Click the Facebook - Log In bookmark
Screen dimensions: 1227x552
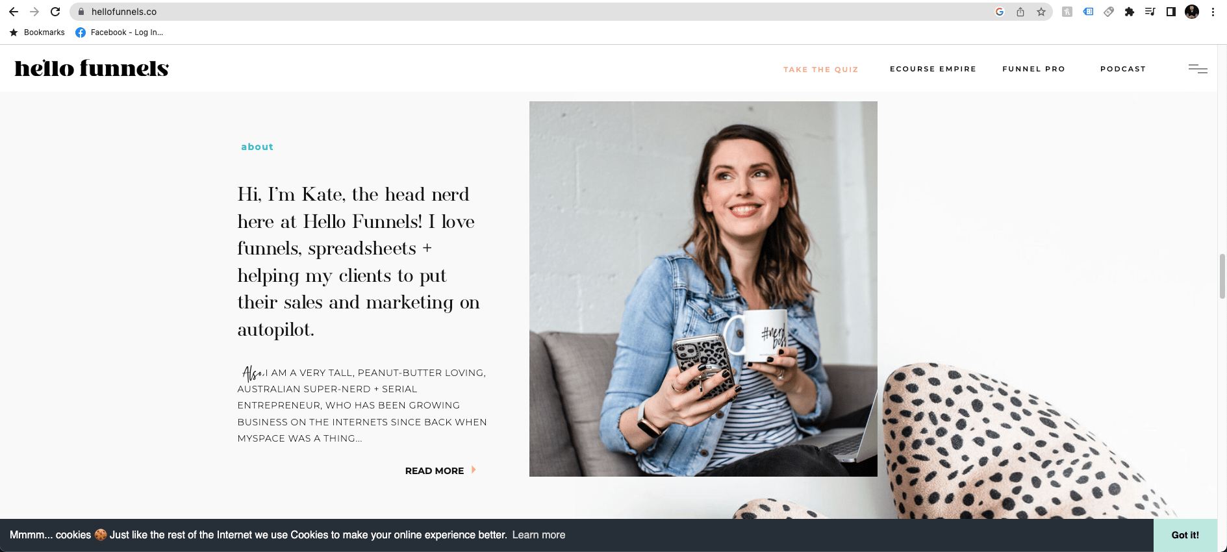pos(120,32)
